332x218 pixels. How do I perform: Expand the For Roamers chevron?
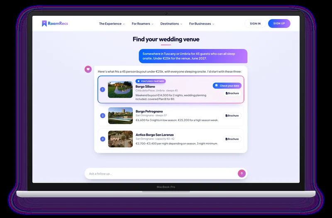(x=152, y=24)
